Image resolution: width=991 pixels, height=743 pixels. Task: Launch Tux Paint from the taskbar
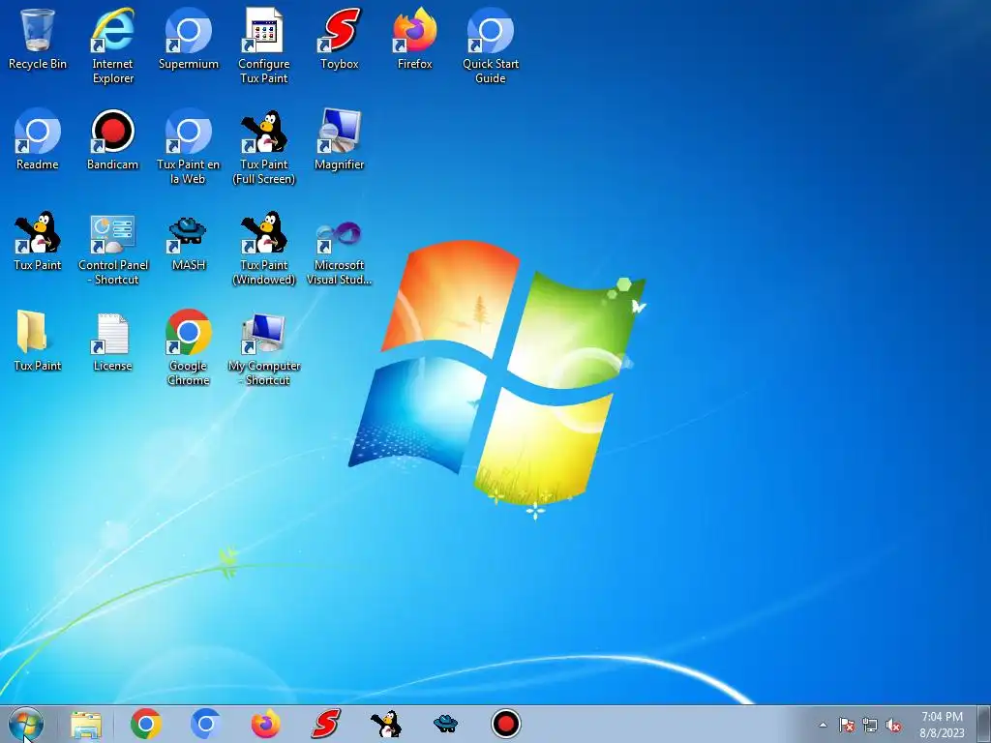click(x=385, y=724)
